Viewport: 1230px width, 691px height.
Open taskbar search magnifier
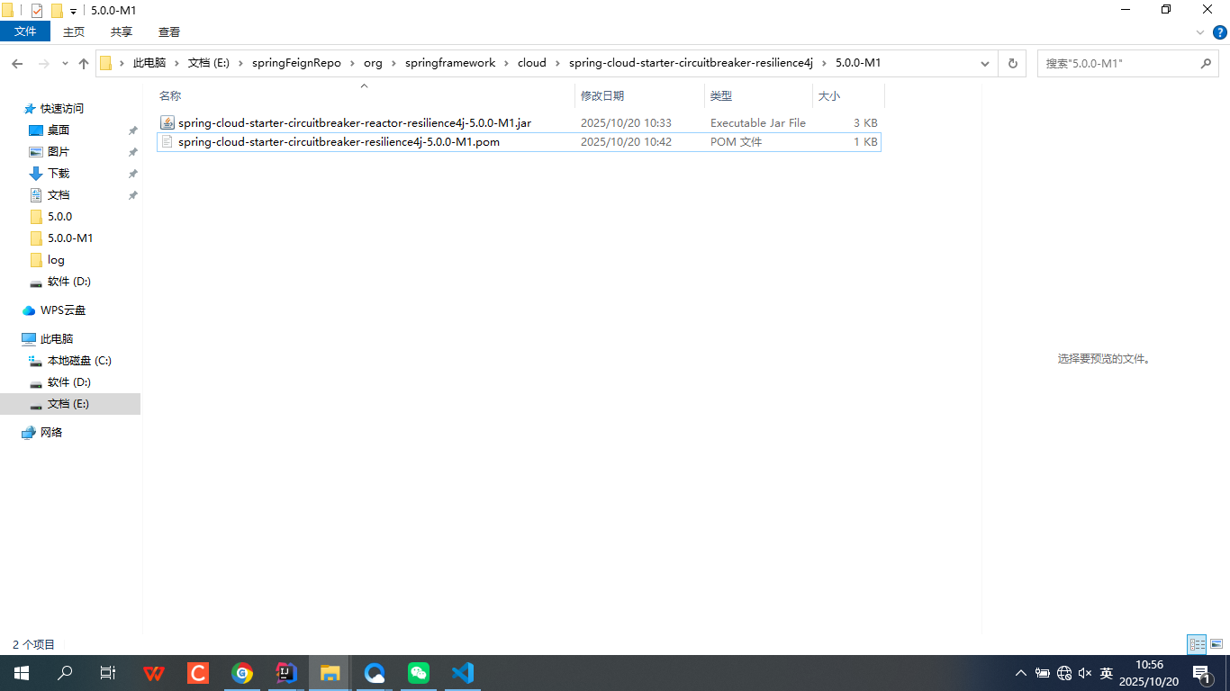click(65, 673)
